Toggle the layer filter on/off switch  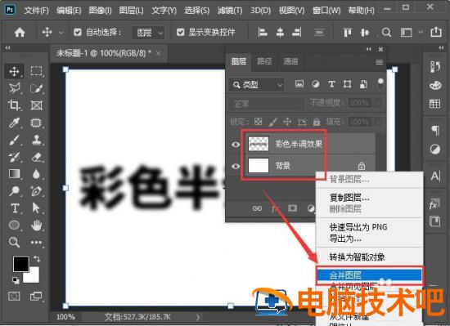click(380, 84)
